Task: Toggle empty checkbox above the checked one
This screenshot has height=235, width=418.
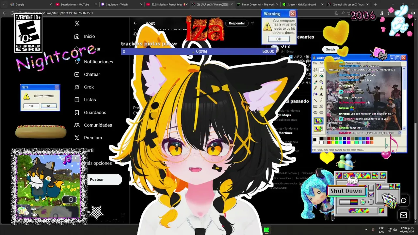Action: pos(371,188)
